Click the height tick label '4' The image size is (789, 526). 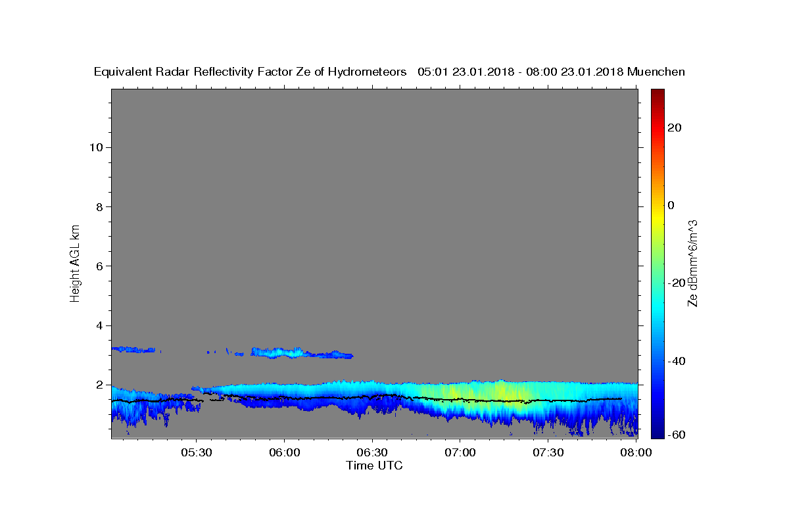[x=99, y=325]
